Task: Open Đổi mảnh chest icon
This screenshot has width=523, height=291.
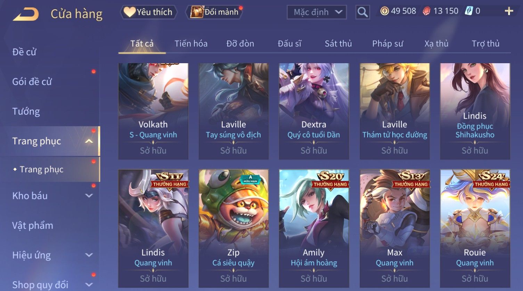Action: click(197, 12)
